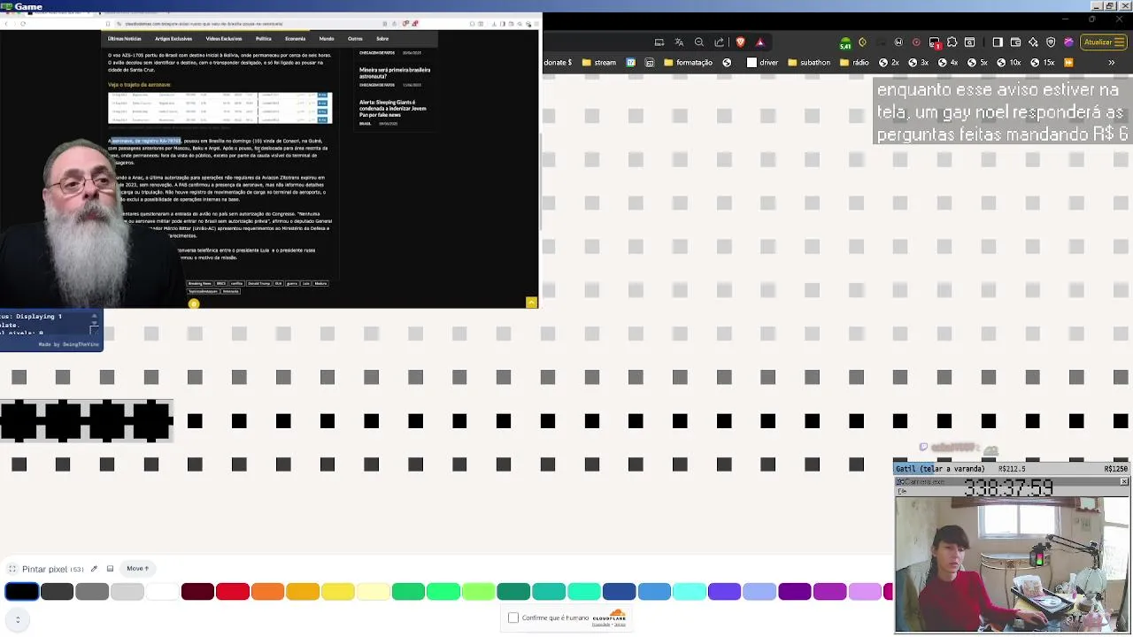Click the zoom magnifier icon in address bar

[699, 42]
